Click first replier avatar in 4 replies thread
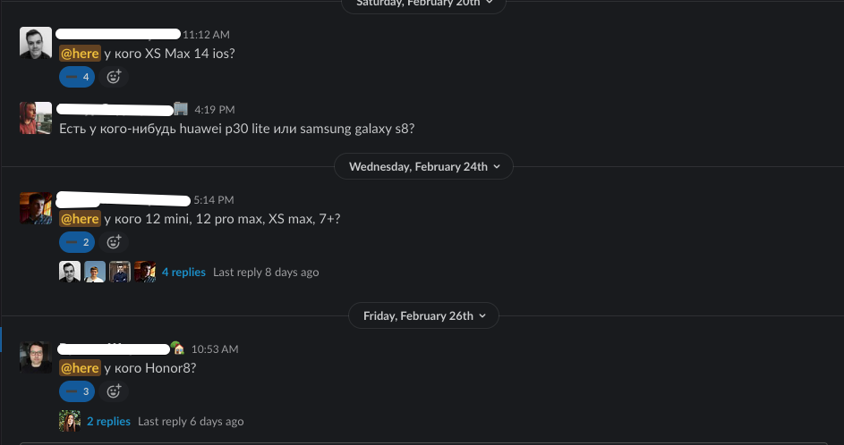 coord(70,272)
